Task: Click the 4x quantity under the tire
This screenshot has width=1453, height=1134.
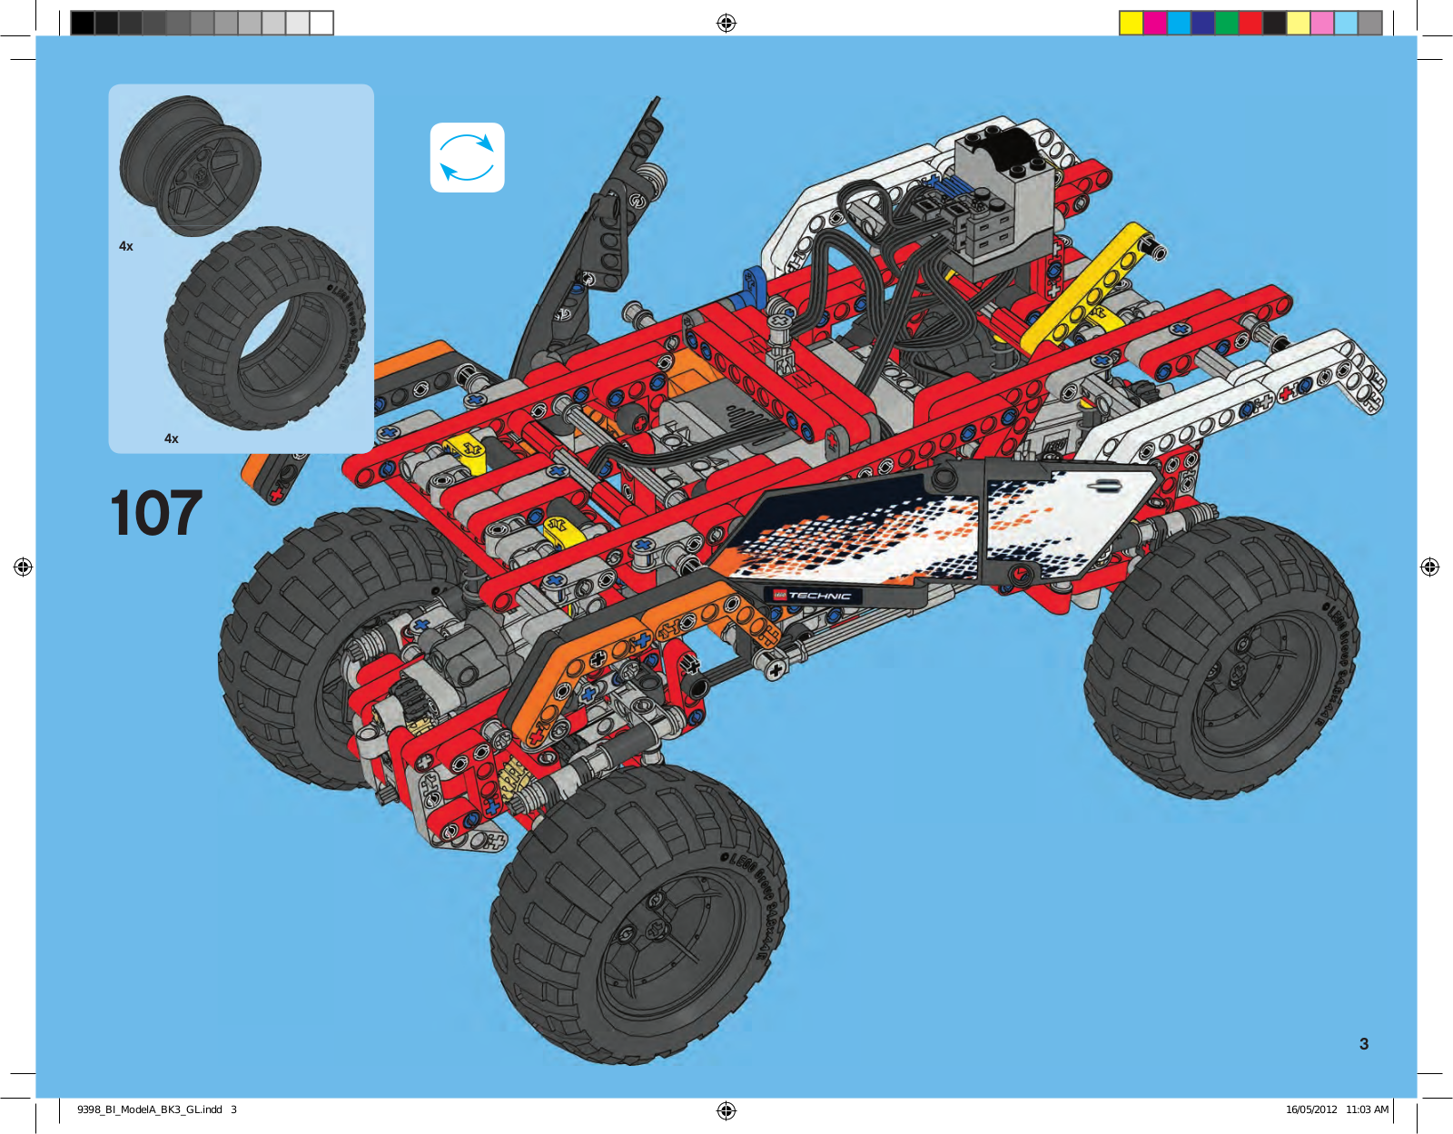Action: click(x=172, y=439)
